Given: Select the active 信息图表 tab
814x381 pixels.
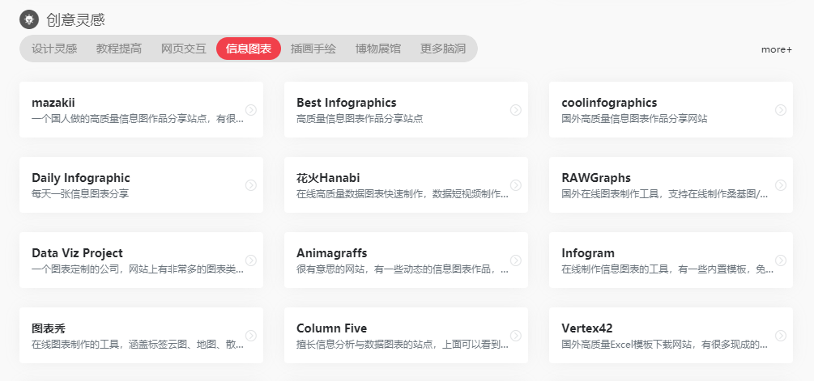Looking at the screenshot, I should point(249,49).
